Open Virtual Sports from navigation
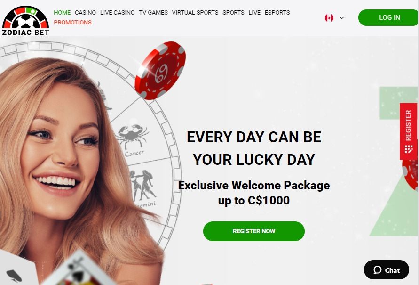419x285 pixels. pos(195,13)
